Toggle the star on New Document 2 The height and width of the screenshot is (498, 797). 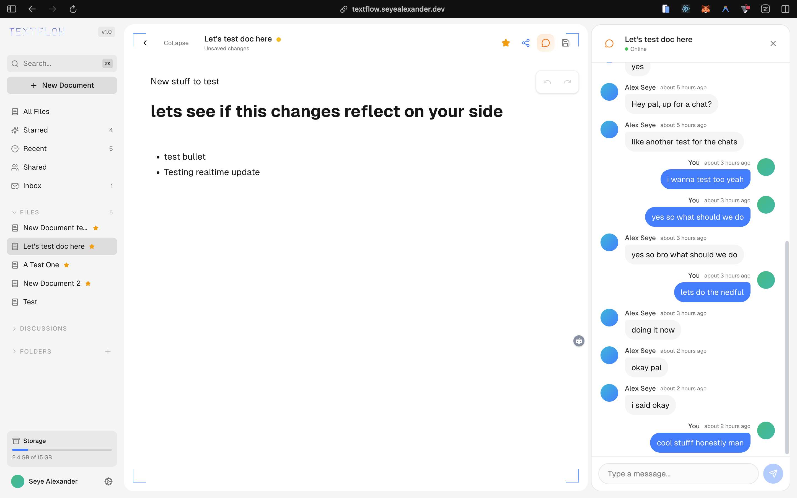88,283
